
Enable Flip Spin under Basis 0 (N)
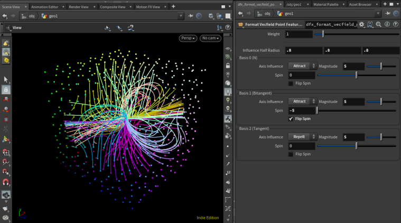291,83
